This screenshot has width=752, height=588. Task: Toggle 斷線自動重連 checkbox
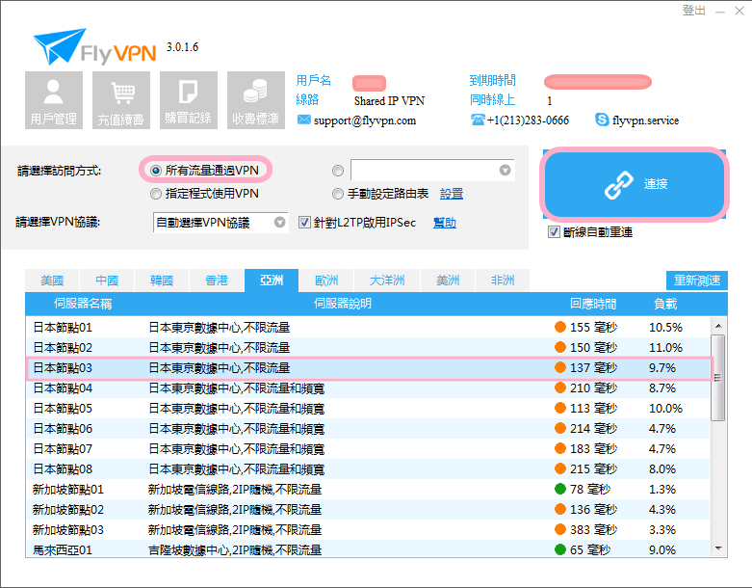coord(554,232)
